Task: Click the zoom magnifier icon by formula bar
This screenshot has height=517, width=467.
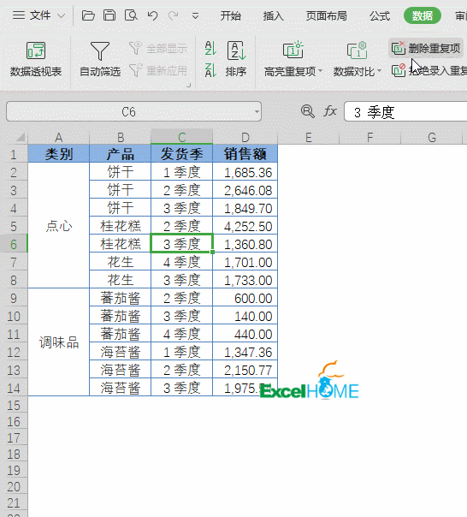Action: point(308,111)
